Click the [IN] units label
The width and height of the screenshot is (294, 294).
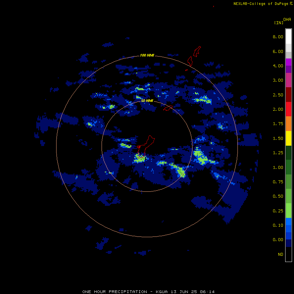point(279,23)
